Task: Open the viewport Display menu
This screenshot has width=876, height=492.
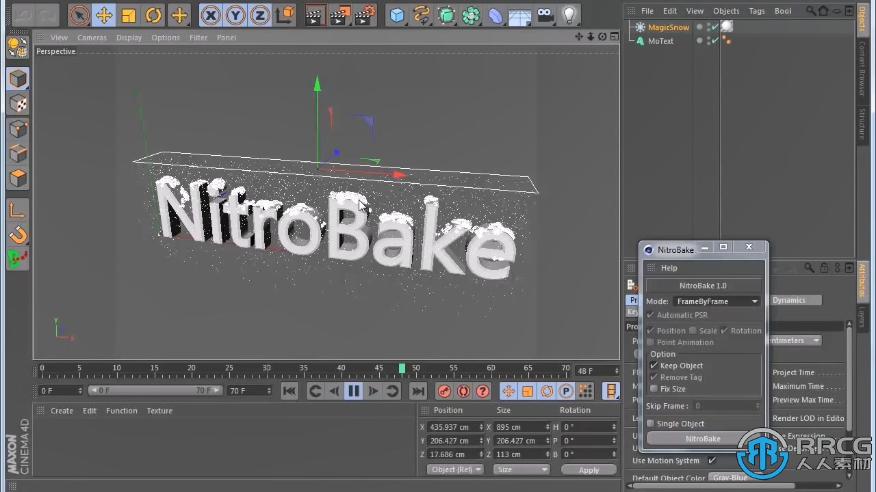Action: coord(129,38)
